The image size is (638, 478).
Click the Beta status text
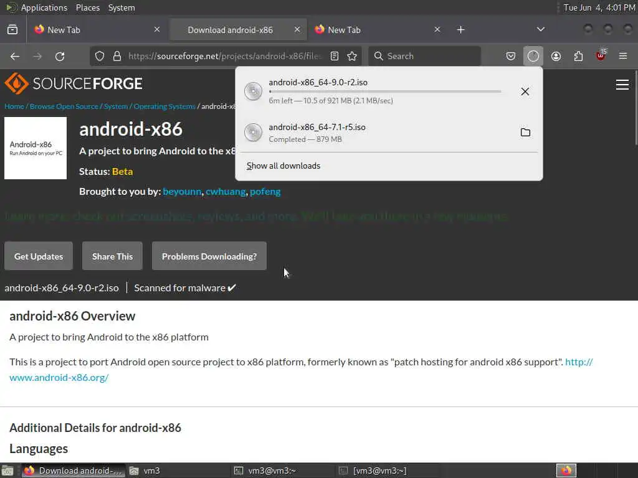123,172
